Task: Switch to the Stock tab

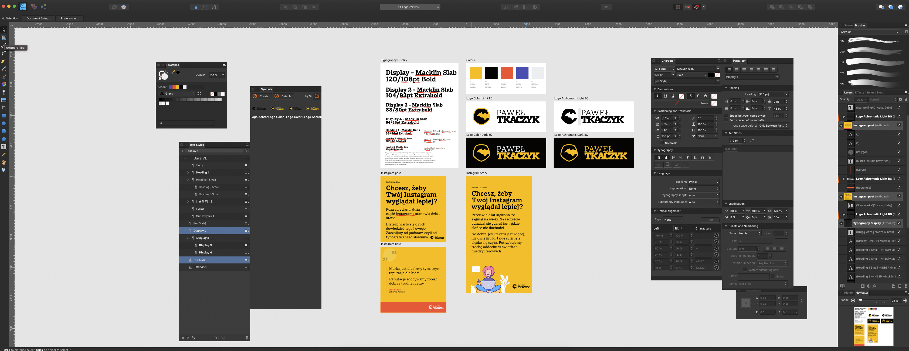Action: click(880, 93)
